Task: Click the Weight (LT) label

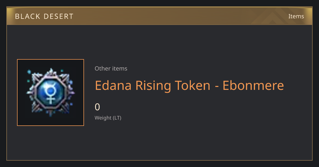Action: click(108, 118)
